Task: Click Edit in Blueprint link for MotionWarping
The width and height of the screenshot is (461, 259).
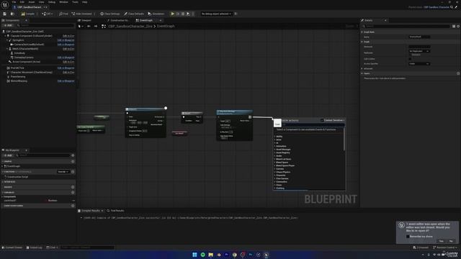Action: (66, 81)
